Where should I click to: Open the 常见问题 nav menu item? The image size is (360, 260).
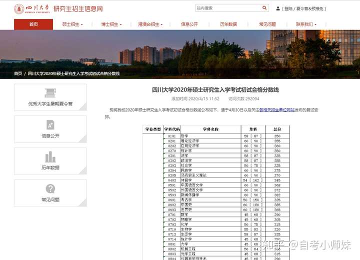coord(267,24)
